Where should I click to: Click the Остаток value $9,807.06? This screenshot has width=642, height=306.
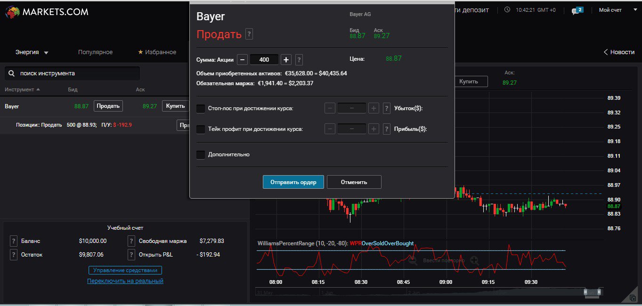tap(91, 255)
